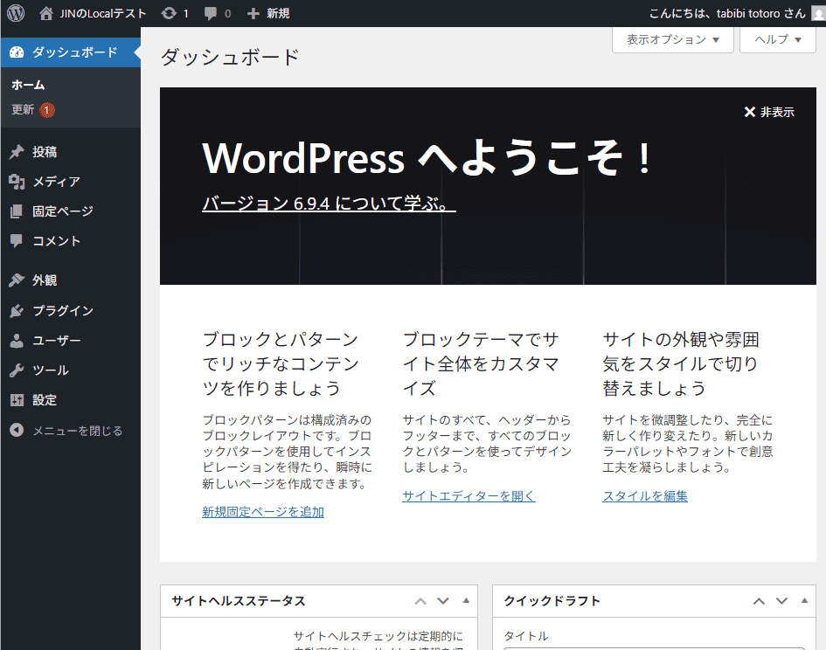Screen dimensions: 826x650
Task: Expand the 表示オプション dropdown
Action: click(672, 39)
